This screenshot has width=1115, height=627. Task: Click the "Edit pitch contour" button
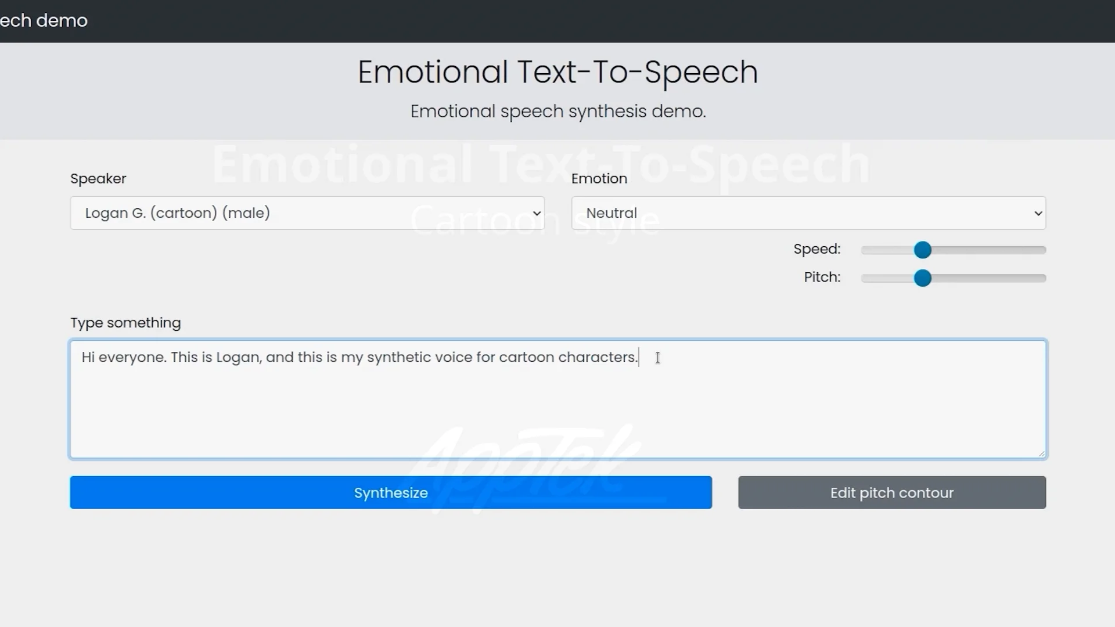(891, 492)
